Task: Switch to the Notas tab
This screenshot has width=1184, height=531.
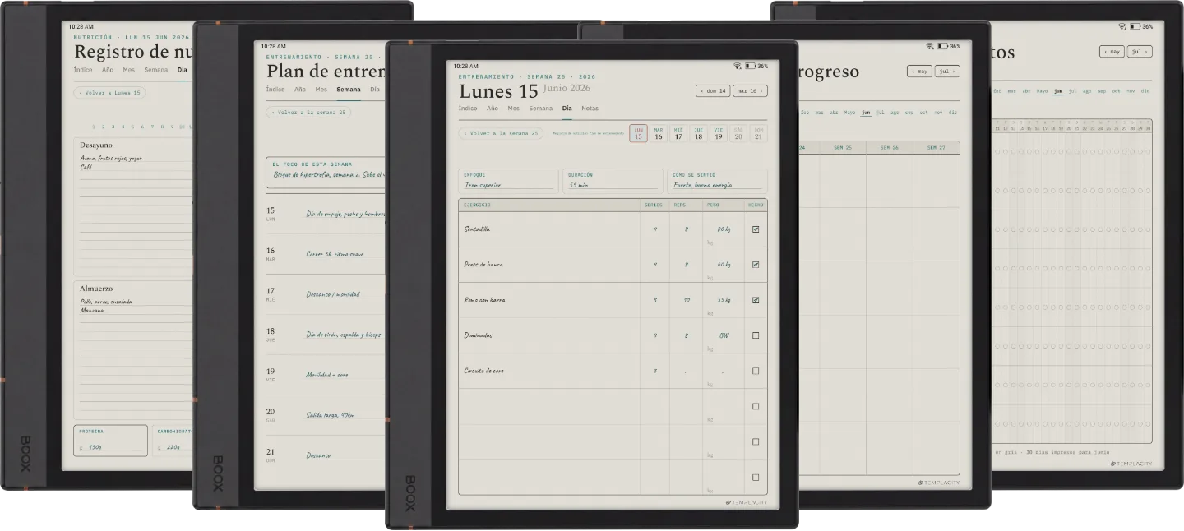Action: click(x=590, y=109)
